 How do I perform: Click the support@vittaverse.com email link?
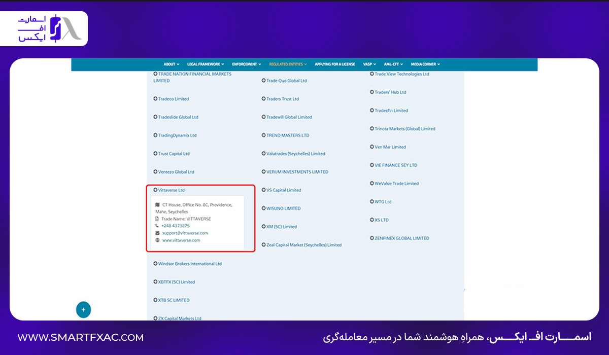click(185, 233)
